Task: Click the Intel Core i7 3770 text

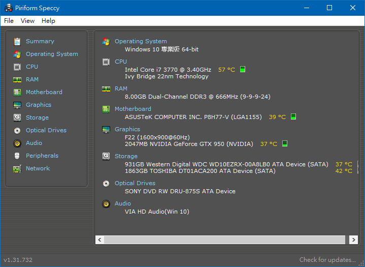Action: point(168,70)
